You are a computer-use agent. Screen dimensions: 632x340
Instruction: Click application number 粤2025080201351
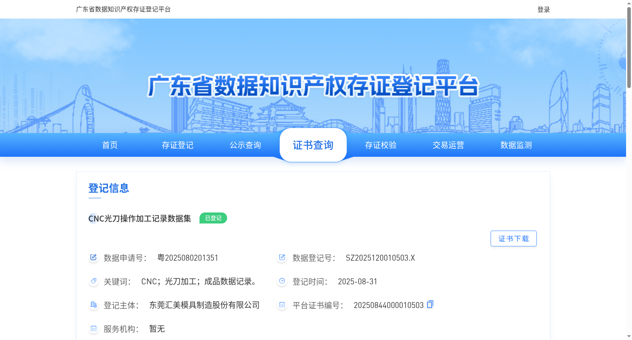(x=188, y=258)
